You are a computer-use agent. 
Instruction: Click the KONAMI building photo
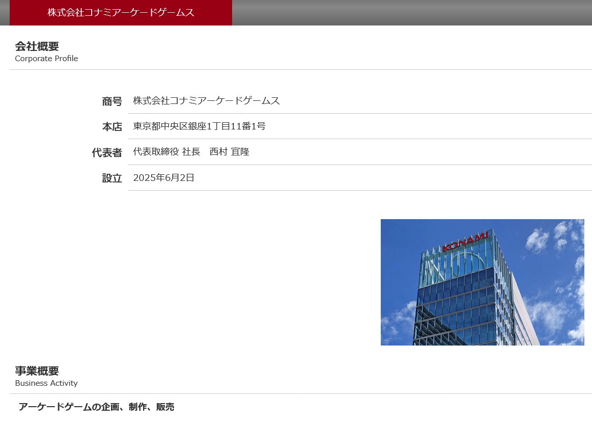[482, 282]
